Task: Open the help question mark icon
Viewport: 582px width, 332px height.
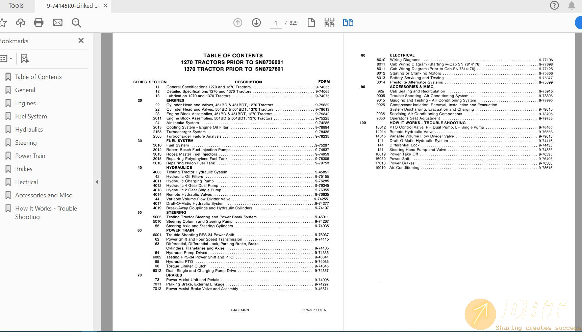Action: (554, 5)
